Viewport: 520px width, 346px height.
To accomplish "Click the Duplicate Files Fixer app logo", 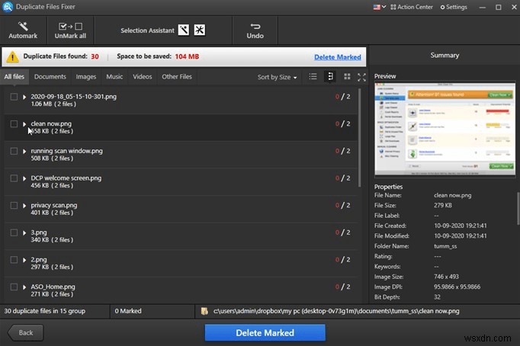I will coord(8,7).
